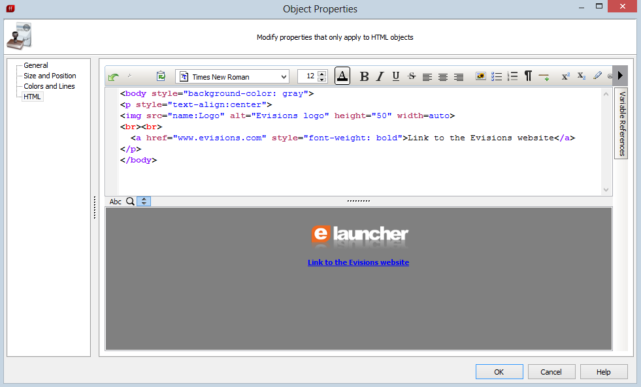Click the Cancel button
Viewport: 641px width, 387px height.
point(551,372)
